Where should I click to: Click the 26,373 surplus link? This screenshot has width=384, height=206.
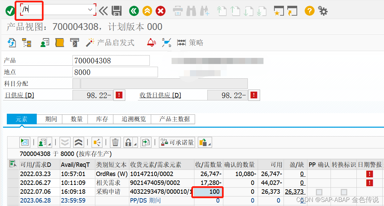tap(294, 192)
